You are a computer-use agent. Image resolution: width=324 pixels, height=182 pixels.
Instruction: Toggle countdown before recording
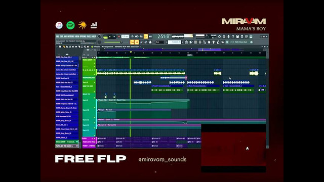coord(141,36)
